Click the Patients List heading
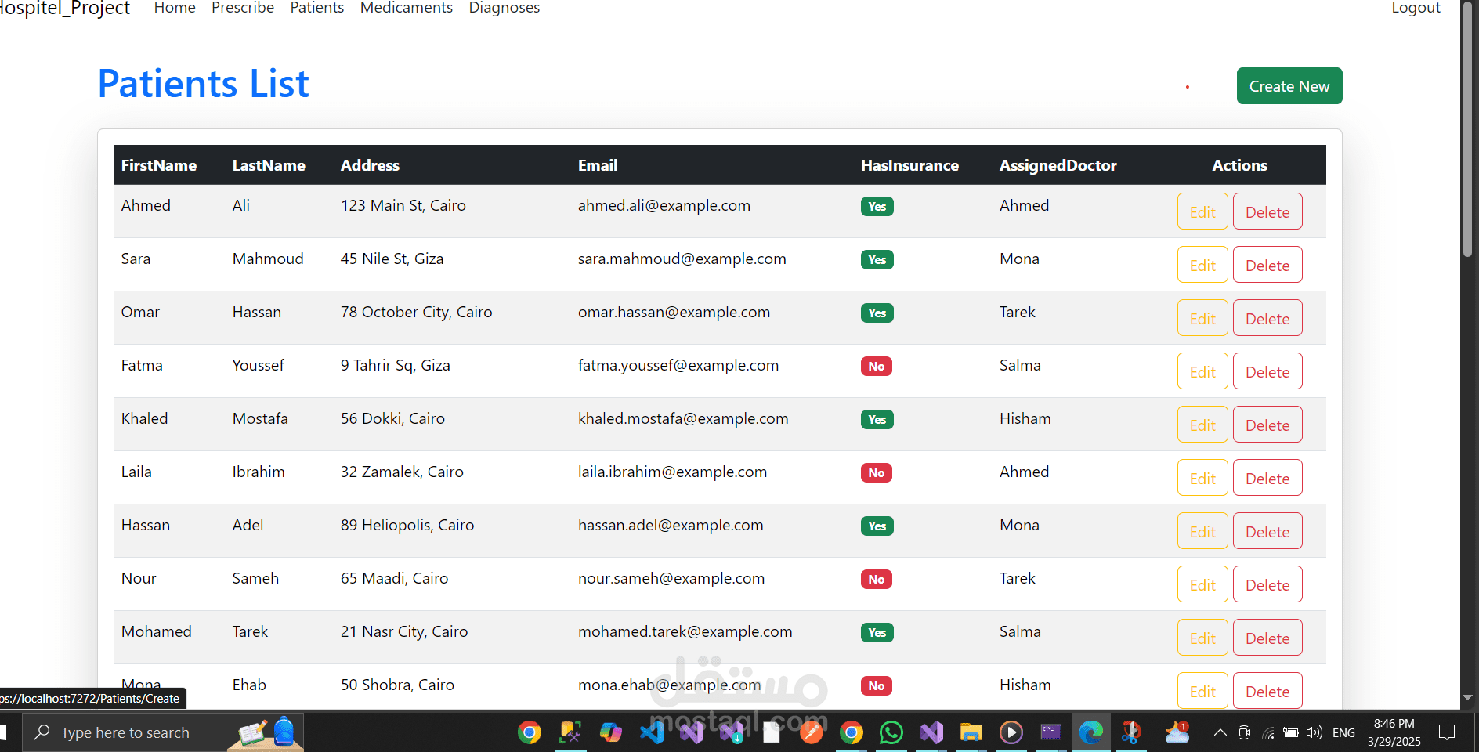1479x752 pixels. click(x=204, y=83)
